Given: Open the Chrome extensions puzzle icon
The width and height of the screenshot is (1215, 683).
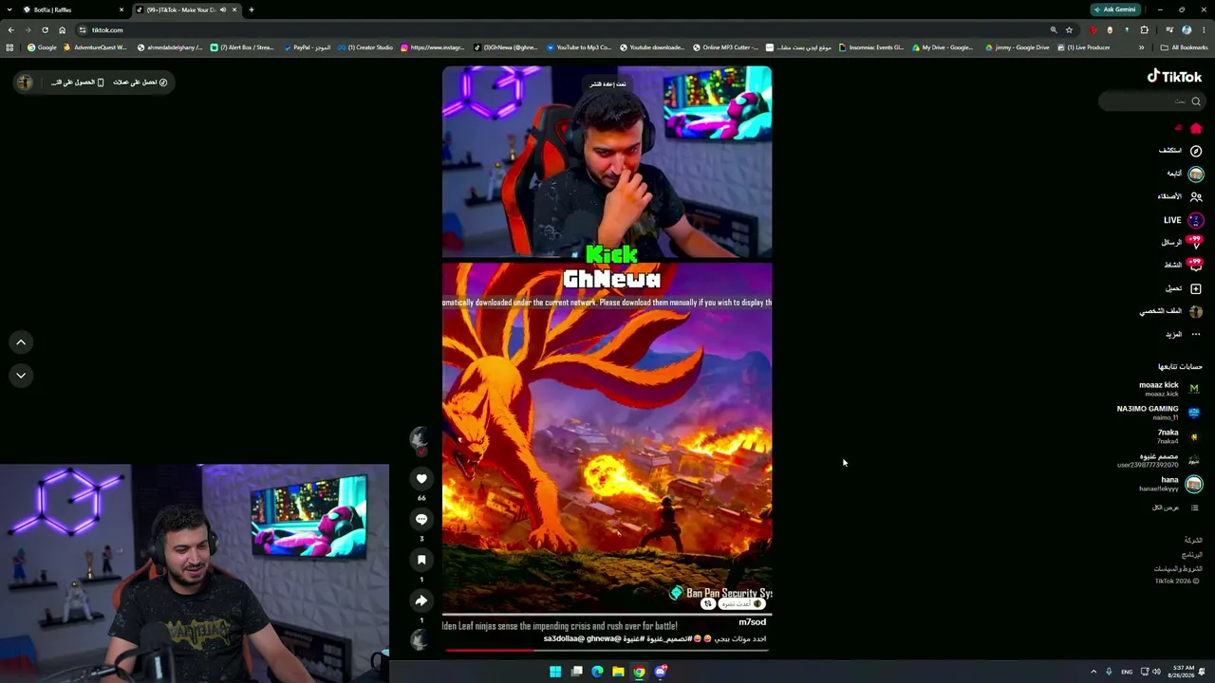Looking at the screenshot, I should coord(1144,30).
